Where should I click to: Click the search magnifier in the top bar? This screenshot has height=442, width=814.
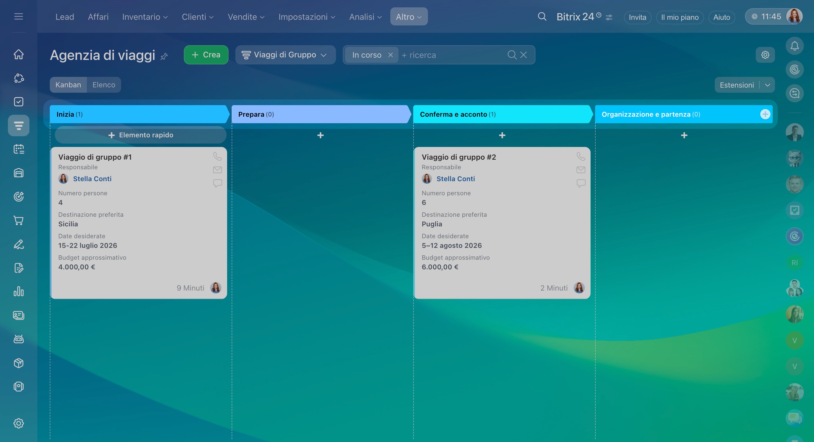coord(542,16)
